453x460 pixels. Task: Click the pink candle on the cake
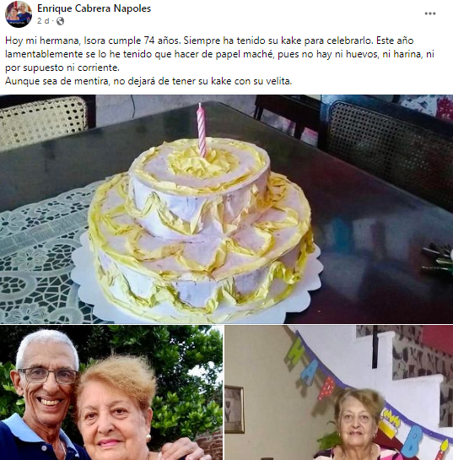[x=202, y=131]
